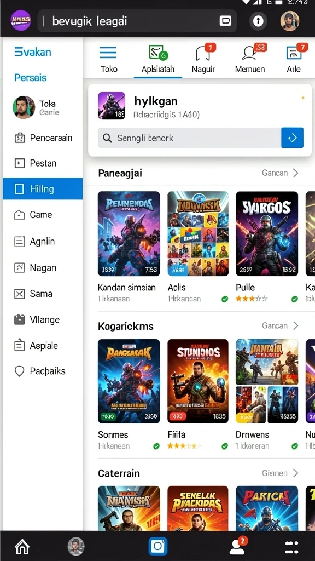Open the avatar icon in bottom bar
315x561 pixels.
[76, 546]
